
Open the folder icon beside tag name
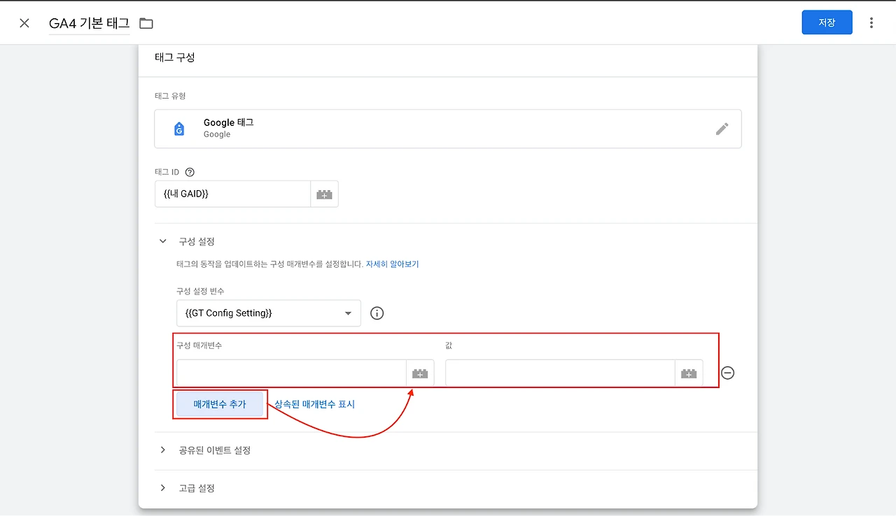pos(146,23)
